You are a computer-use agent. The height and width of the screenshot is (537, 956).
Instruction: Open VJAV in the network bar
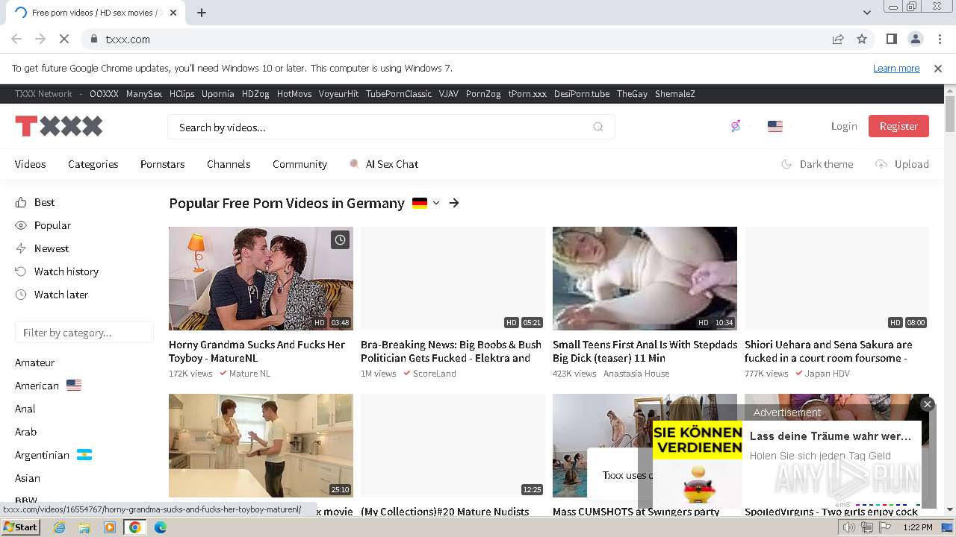[449, 94]
